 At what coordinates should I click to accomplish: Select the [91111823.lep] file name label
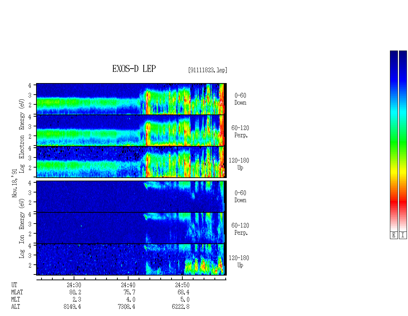208,70
